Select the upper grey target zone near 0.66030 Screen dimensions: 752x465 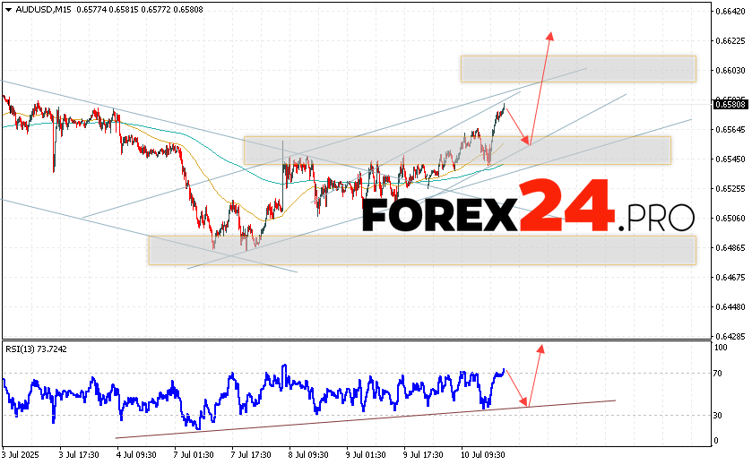577,69
